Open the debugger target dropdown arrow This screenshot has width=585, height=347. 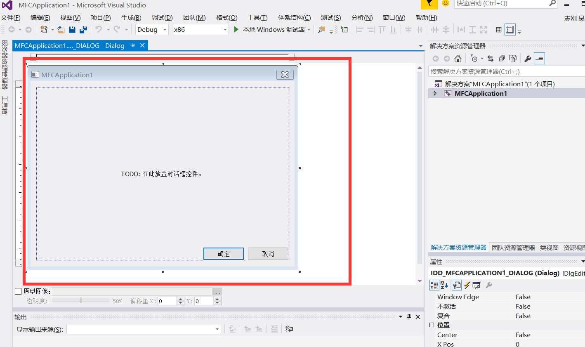pos(309,30)
